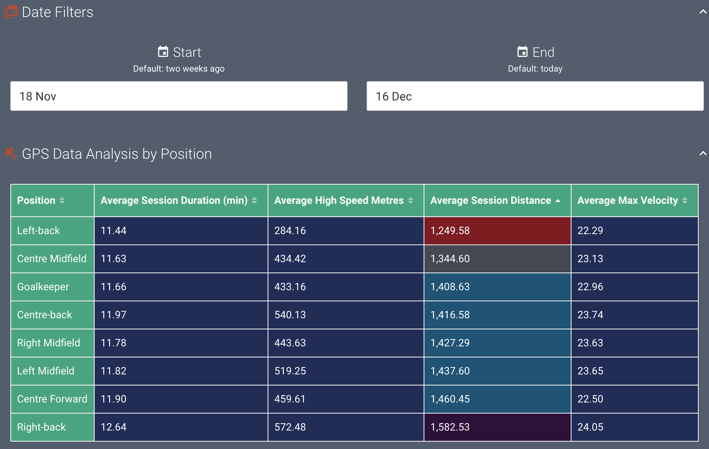Click the red highlighted cell showing 1,249.58

(497, 230)
